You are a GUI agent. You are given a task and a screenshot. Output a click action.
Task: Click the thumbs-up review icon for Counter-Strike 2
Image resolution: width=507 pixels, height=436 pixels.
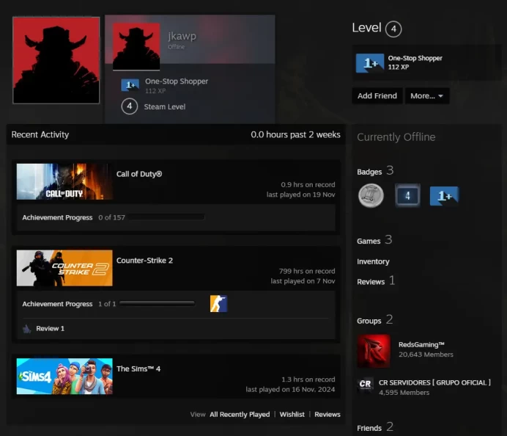coord(27,329)
